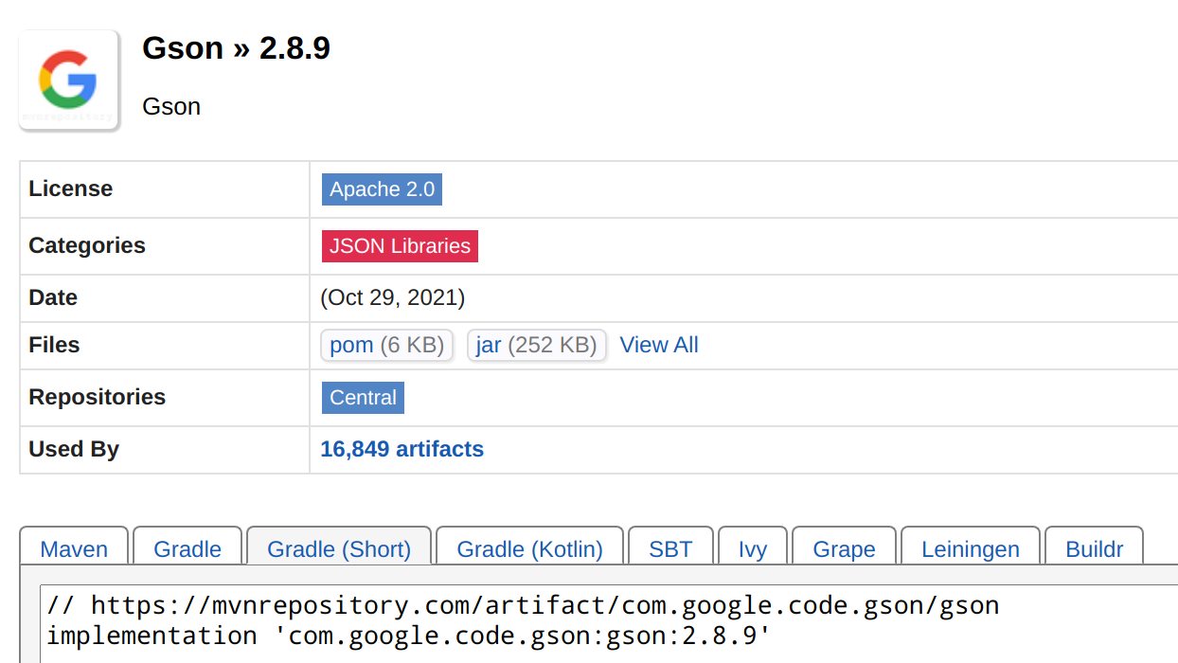Switch to the Maven tab
The image size is (1178, 663).
74,548
